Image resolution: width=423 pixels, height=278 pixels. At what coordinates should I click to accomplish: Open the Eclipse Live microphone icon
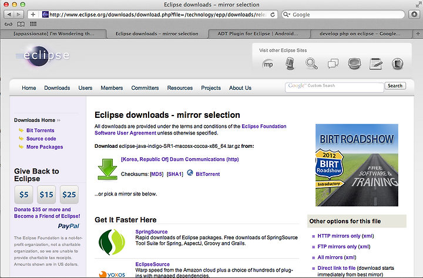(290, 64)
